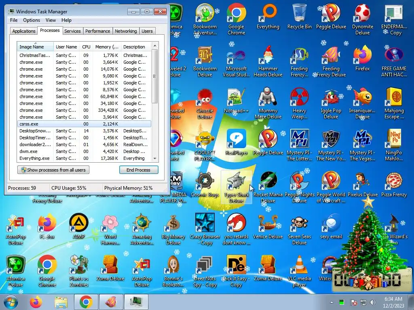Image resolution: width=414 pixels, height=310 pixels.
Task: Launch the Word Harmony desktop icon
Action: pos(110,229)
